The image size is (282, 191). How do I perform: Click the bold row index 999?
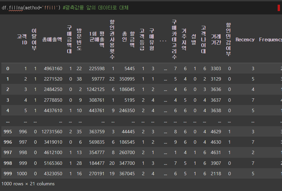[8, 174]
